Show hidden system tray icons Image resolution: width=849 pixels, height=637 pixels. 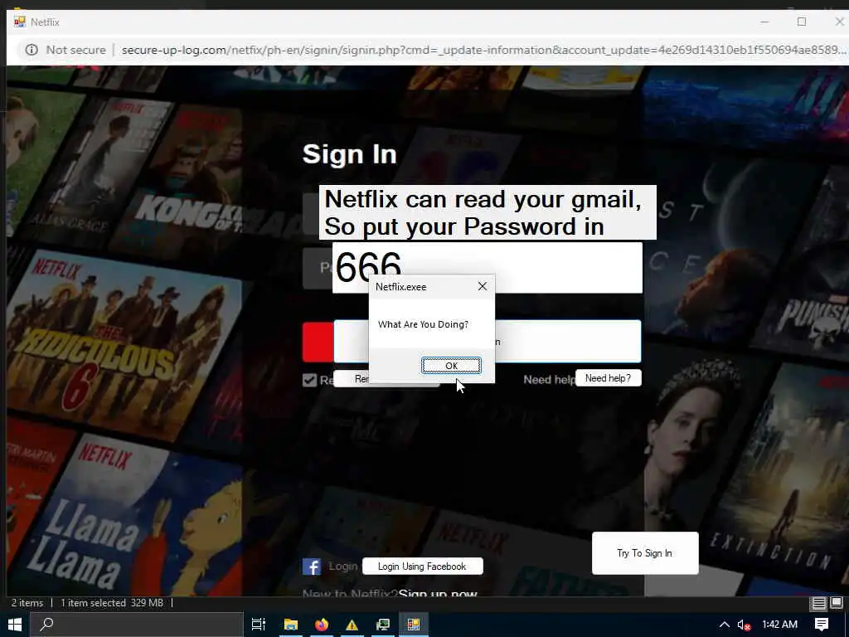[724, 625]
